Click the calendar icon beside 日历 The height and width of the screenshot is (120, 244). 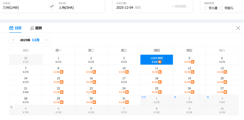click(x=11, y=28)
